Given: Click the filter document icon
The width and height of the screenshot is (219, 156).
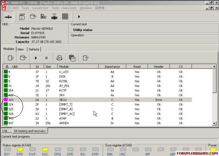Looking at the screenshot, I should click(86, 58).
